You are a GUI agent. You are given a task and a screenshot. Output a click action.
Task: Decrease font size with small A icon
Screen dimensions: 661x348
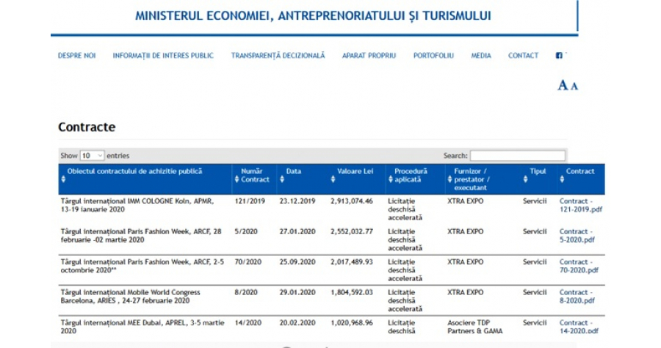point(574,87)
